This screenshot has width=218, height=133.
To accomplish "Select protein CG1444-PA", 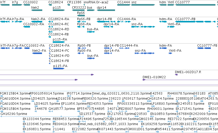I will [129, 46].
